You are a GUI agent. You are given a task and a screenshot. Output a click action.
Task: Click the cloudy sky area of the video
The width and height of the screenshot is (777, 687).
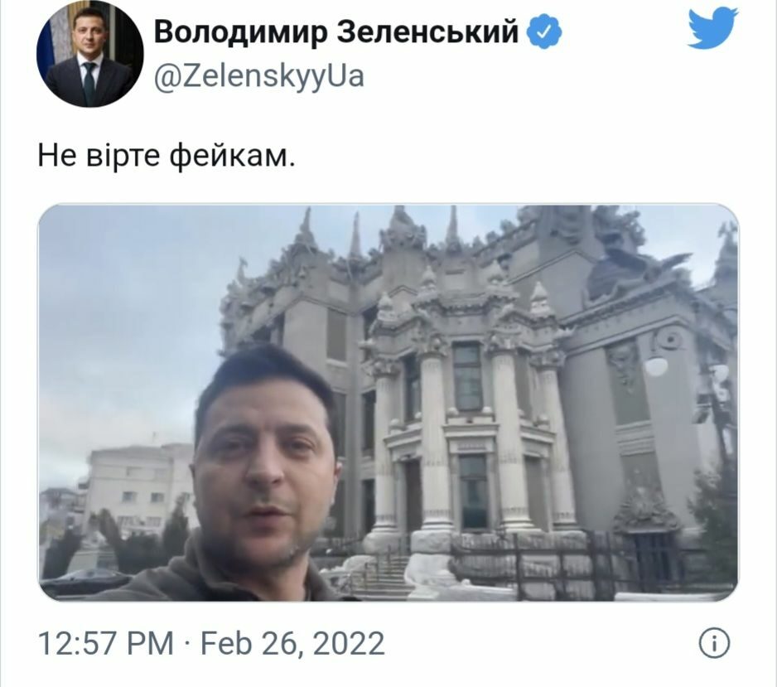pos(129,317)
